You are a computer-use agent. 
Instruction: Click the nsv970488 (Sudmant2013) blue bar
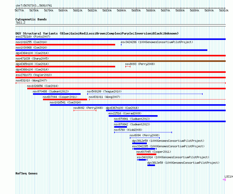[x=57, y=94]
